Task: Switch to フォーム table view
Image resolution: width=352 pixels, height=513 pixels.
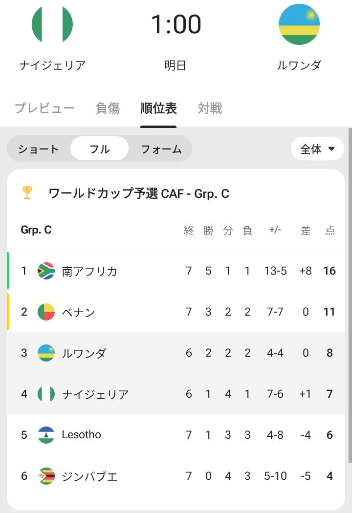Action: click(161, 149)
